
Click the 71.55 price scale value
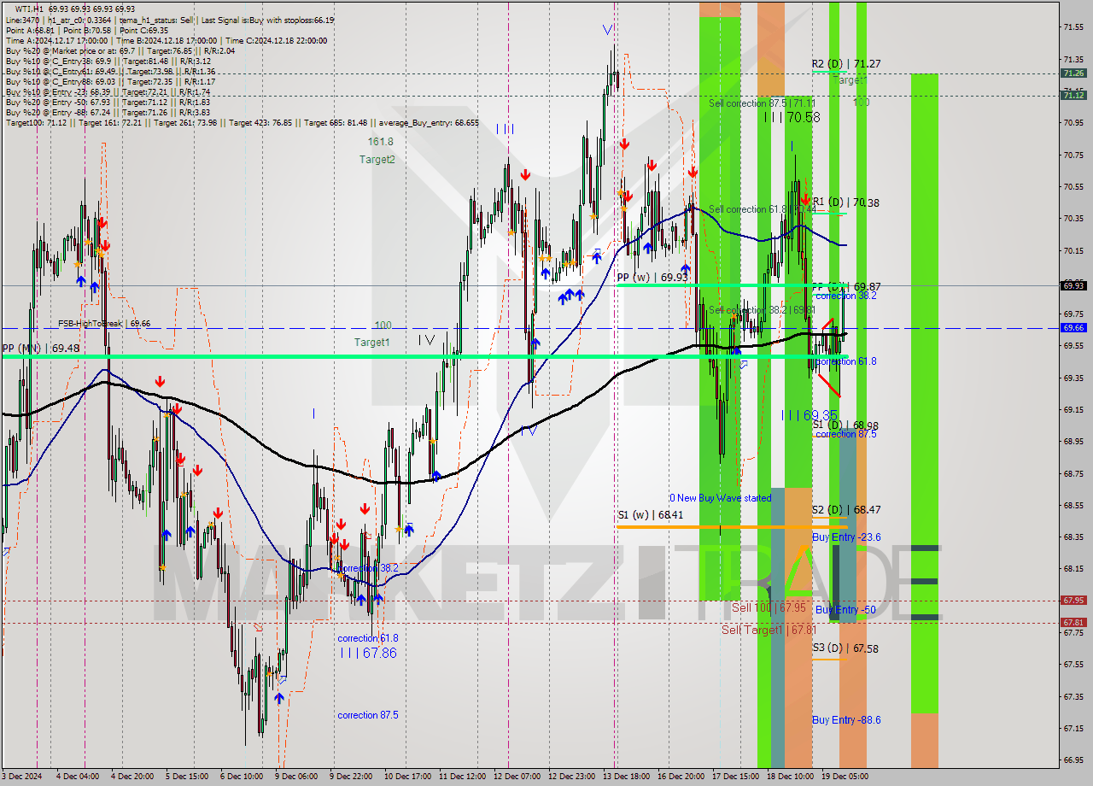[1073, 27]
